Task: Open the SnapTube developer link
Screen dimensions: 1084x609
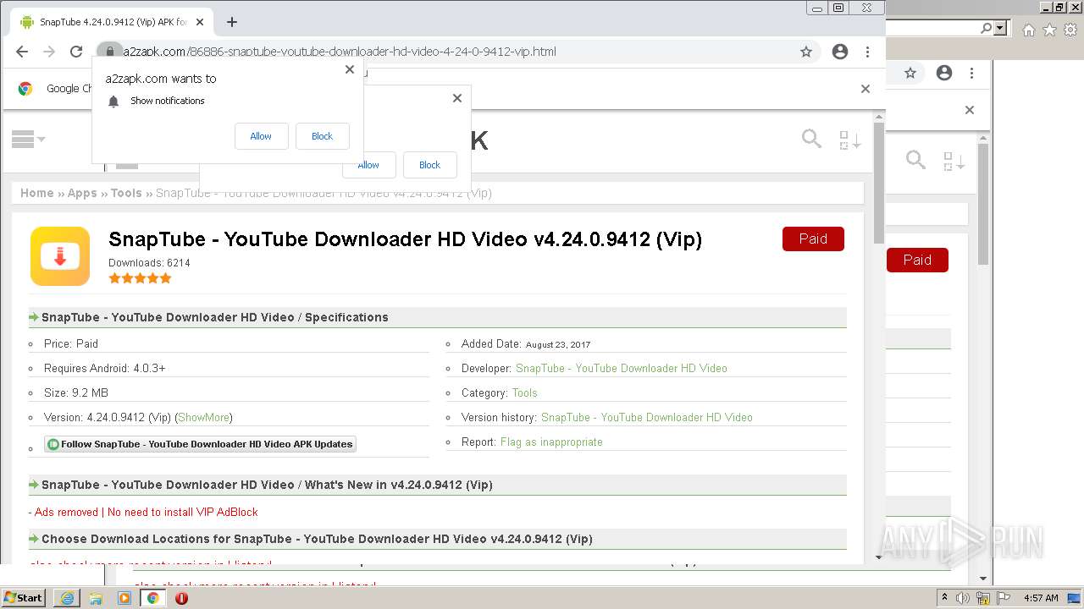Action: [621, 368]
